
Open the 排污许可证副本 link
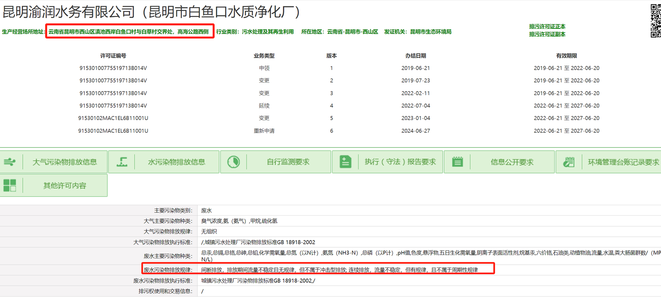click(547, 34)
